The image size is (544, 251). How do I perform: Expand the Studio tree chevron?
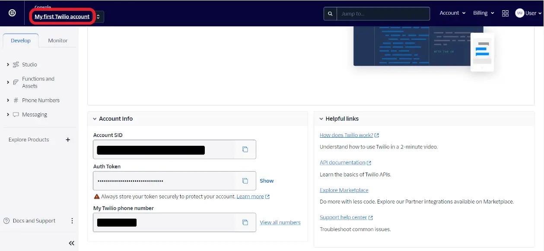tap(8, 65)
